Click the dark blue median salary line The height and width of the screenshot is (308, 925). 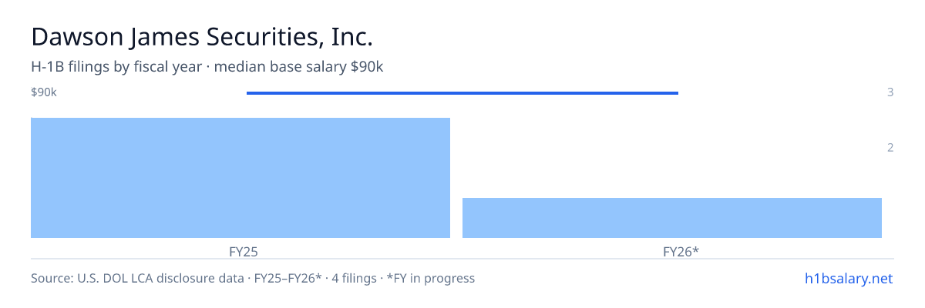coord(462,93)
